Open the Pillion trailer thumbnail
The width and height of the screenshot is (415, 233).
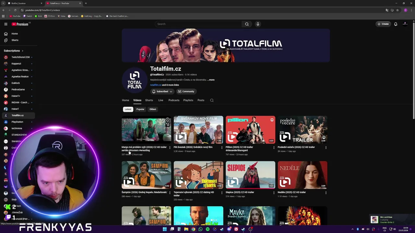click(250, 130)
